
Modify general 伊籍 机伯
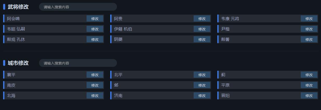[202, 29]
